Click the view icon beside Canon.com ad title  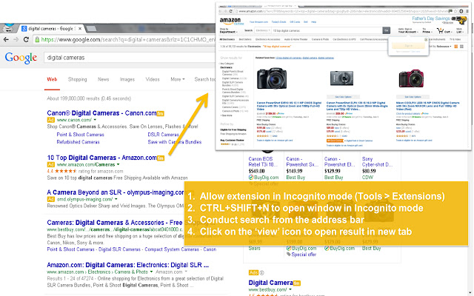[x=161, y=113]
